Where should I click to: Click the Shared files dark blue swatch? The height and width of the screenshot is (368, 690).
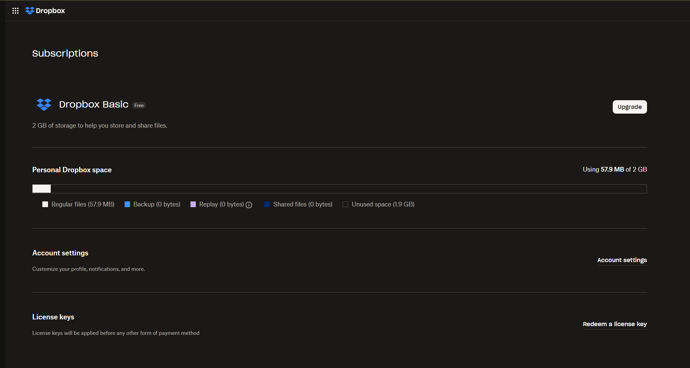267,204
